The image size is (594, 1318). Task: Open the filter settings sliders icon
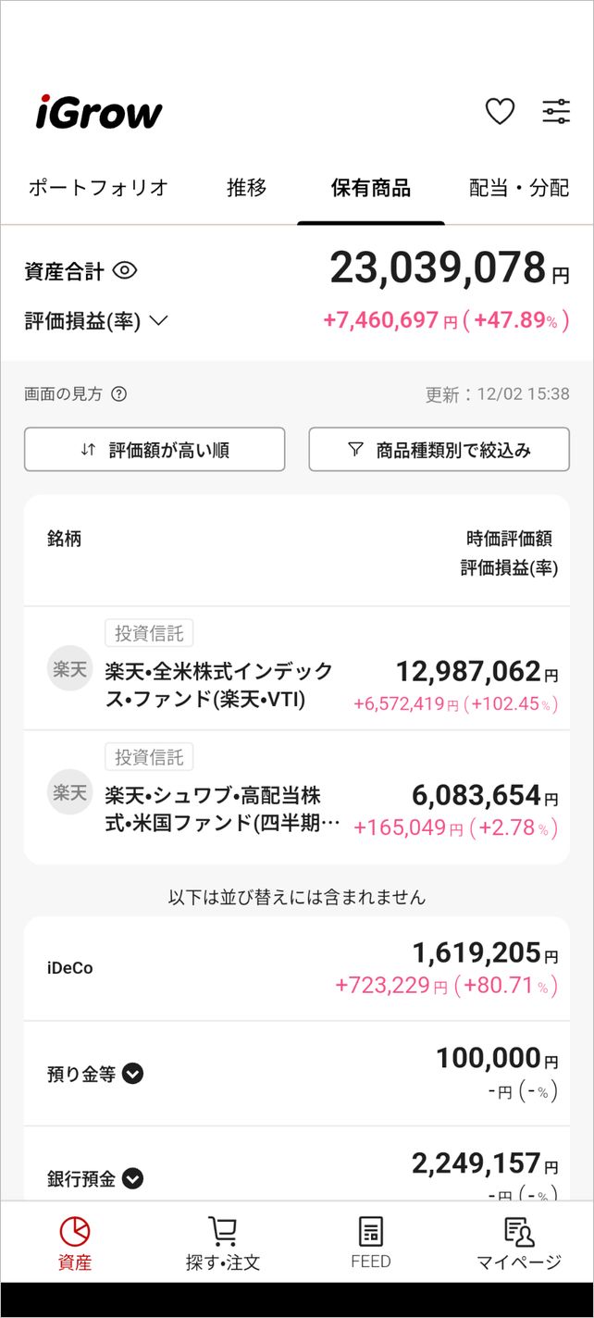[x=556, y=112]
